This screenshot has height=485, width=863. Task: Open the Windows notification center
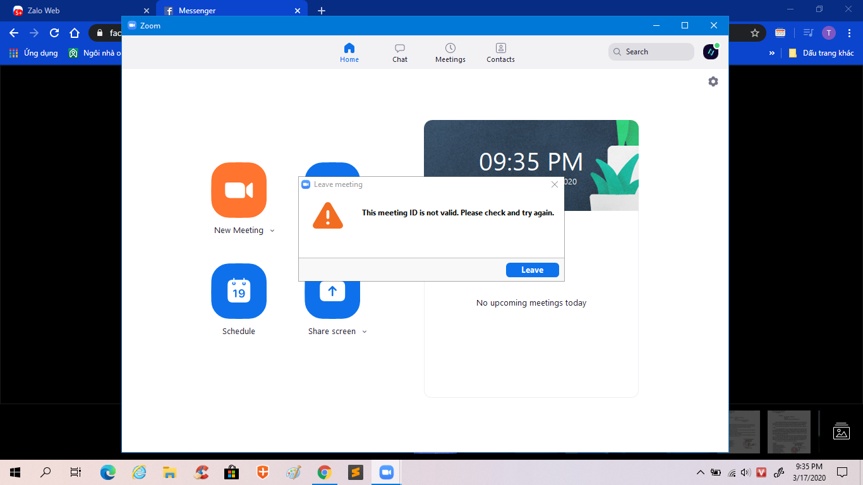click(x=842, y=472)
